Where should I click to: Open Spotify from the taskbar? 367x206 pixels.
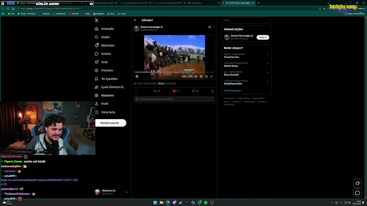click(206, 203)
